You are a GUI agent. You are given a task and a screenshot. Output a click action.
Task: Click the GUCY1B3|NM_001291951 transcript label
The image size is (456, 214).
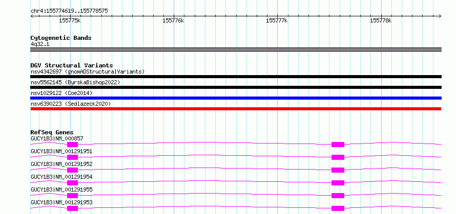61,151
